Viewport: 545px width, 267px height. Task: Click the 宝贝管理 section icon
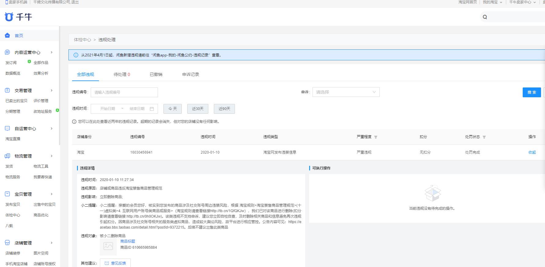pyautogui.click(x=7, y=194)
